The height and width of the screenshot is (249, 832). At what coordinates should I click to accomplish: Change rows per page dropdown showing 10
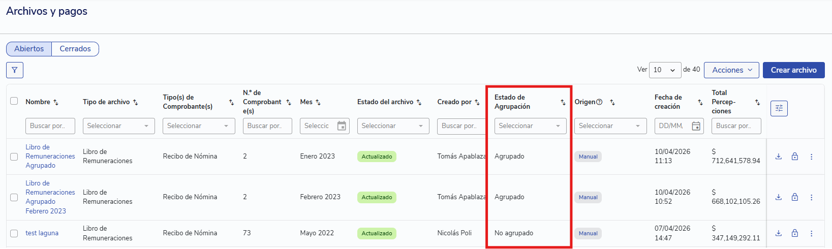point(665,70)
